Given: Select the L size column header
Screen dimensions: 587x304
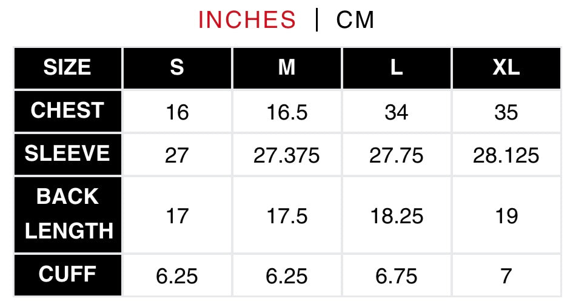Looking at the screenshot, I should pos(397,68).
